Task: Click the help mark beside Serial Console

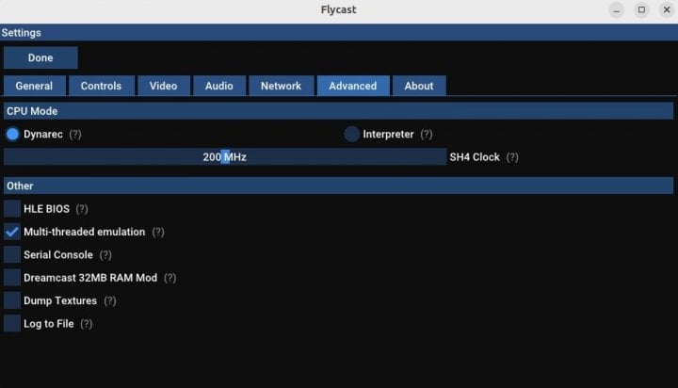Action: pyautogui.click(x=105, y=255)
